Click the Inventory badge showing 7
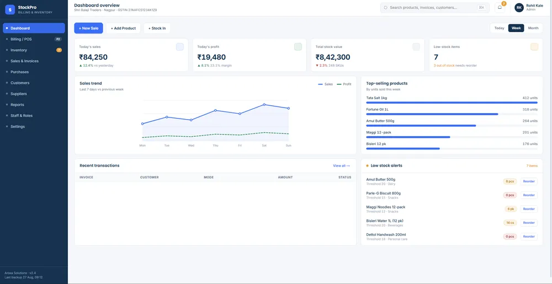 pyautogui.click(x=59, y=50)
